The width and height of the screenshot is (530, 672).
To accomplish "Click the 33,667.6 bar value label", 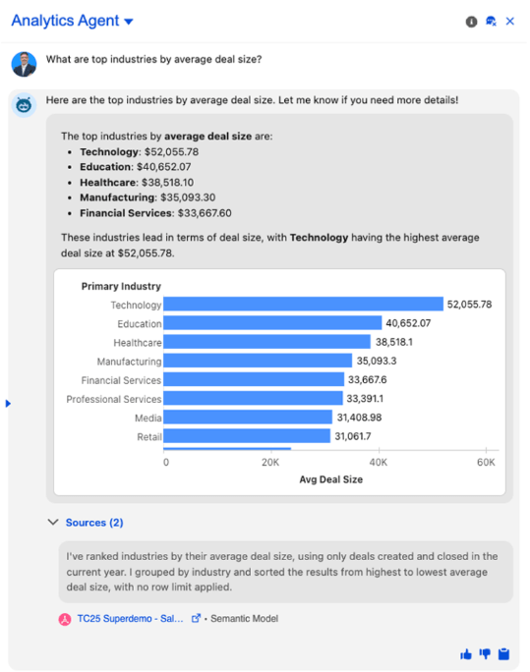I will tap(367, 379).
